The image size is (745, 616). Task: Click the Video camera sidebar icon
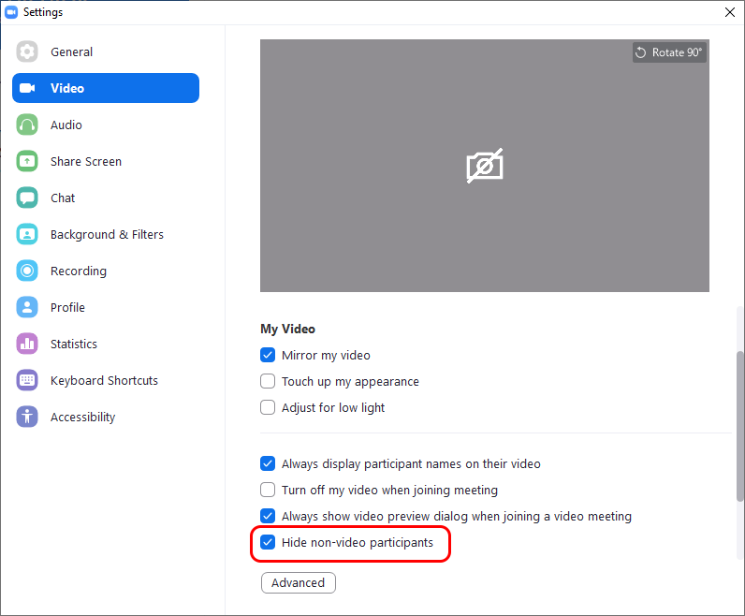tap(27, 88)
